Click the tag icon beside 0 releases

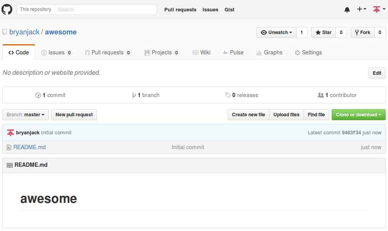coord(228,95)
